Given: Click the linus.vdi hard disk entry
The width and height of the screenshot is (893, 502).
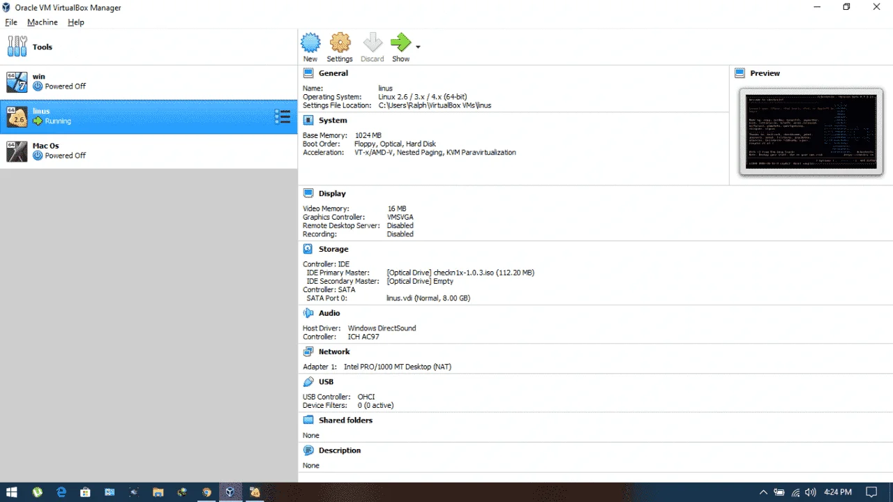Looking at the screenshot, I should [x=428, y=298].
